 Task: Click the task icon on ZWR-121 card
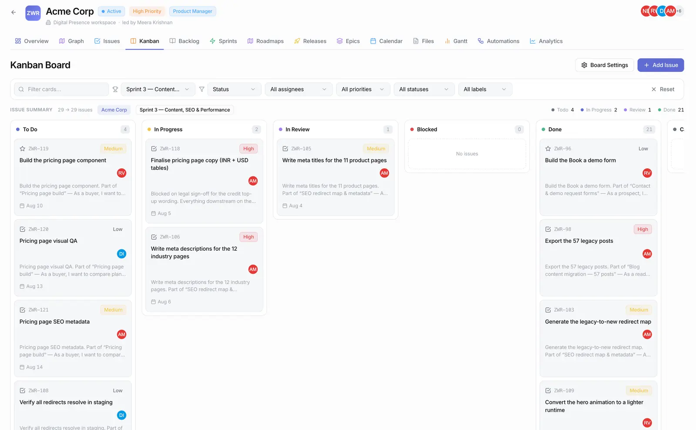[23, 310]
